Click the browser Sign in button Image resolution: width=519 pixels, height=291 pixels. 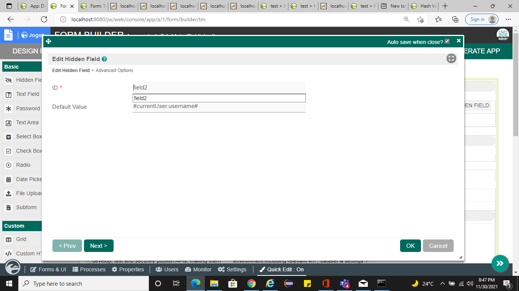pos(482,19)
